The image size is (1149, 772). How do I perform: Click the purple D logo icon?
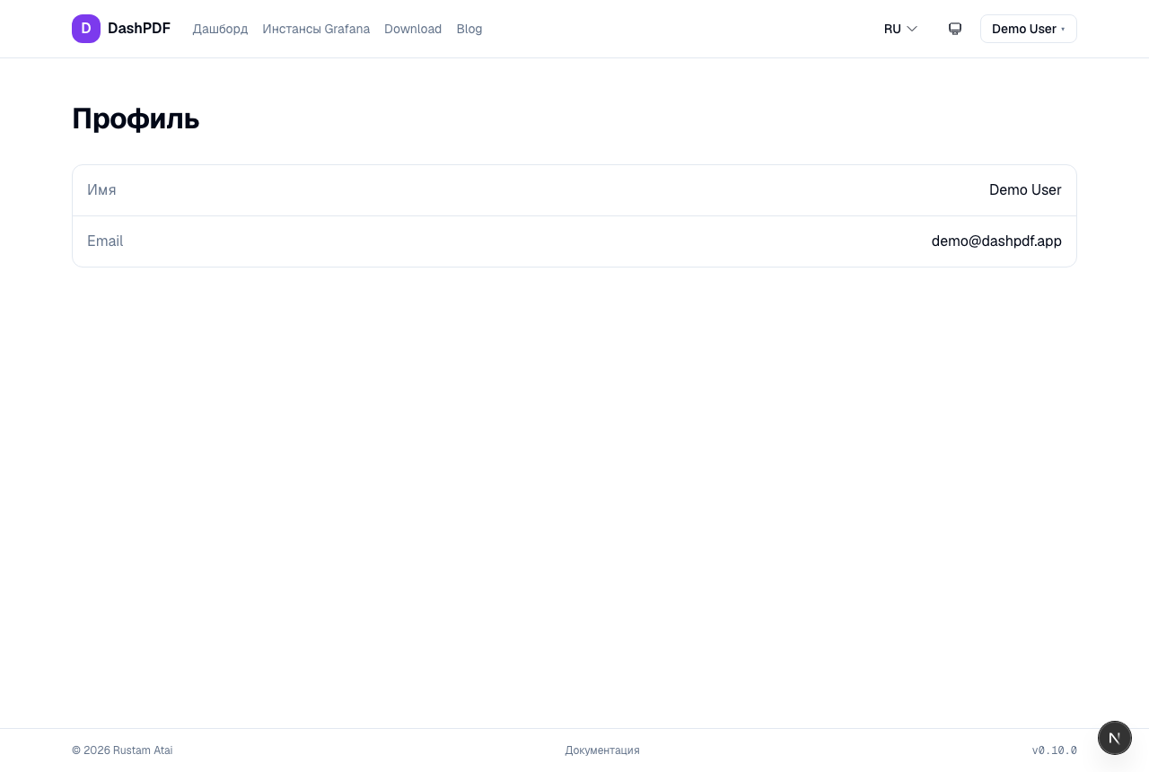pos(86,29)
